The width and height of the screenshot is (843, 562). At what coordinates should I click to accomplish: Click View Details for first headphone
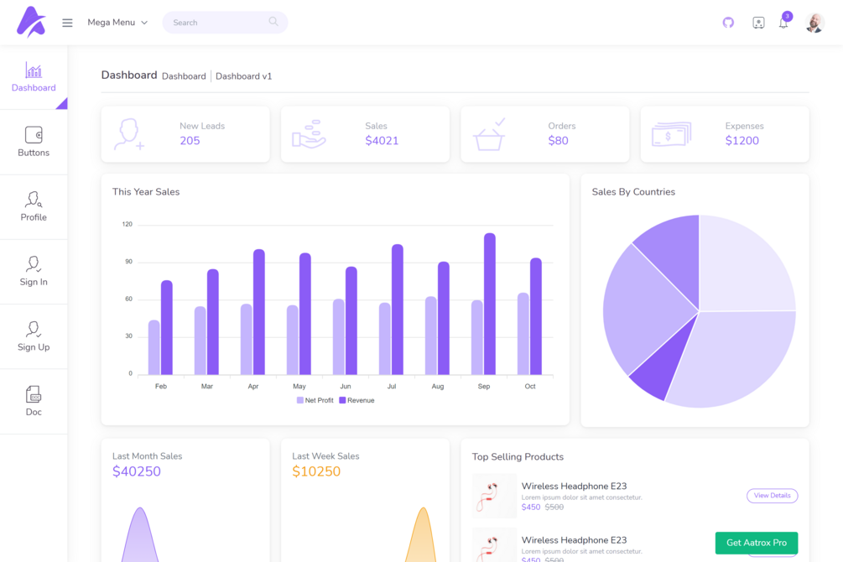[x=772, y=495]
